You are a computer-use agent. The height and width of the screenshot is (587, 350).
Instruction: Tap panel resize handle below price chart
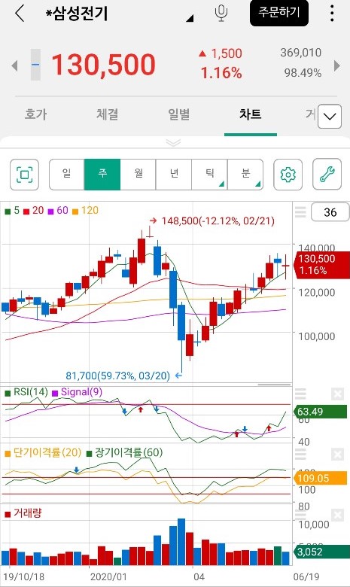click(274, 385)
